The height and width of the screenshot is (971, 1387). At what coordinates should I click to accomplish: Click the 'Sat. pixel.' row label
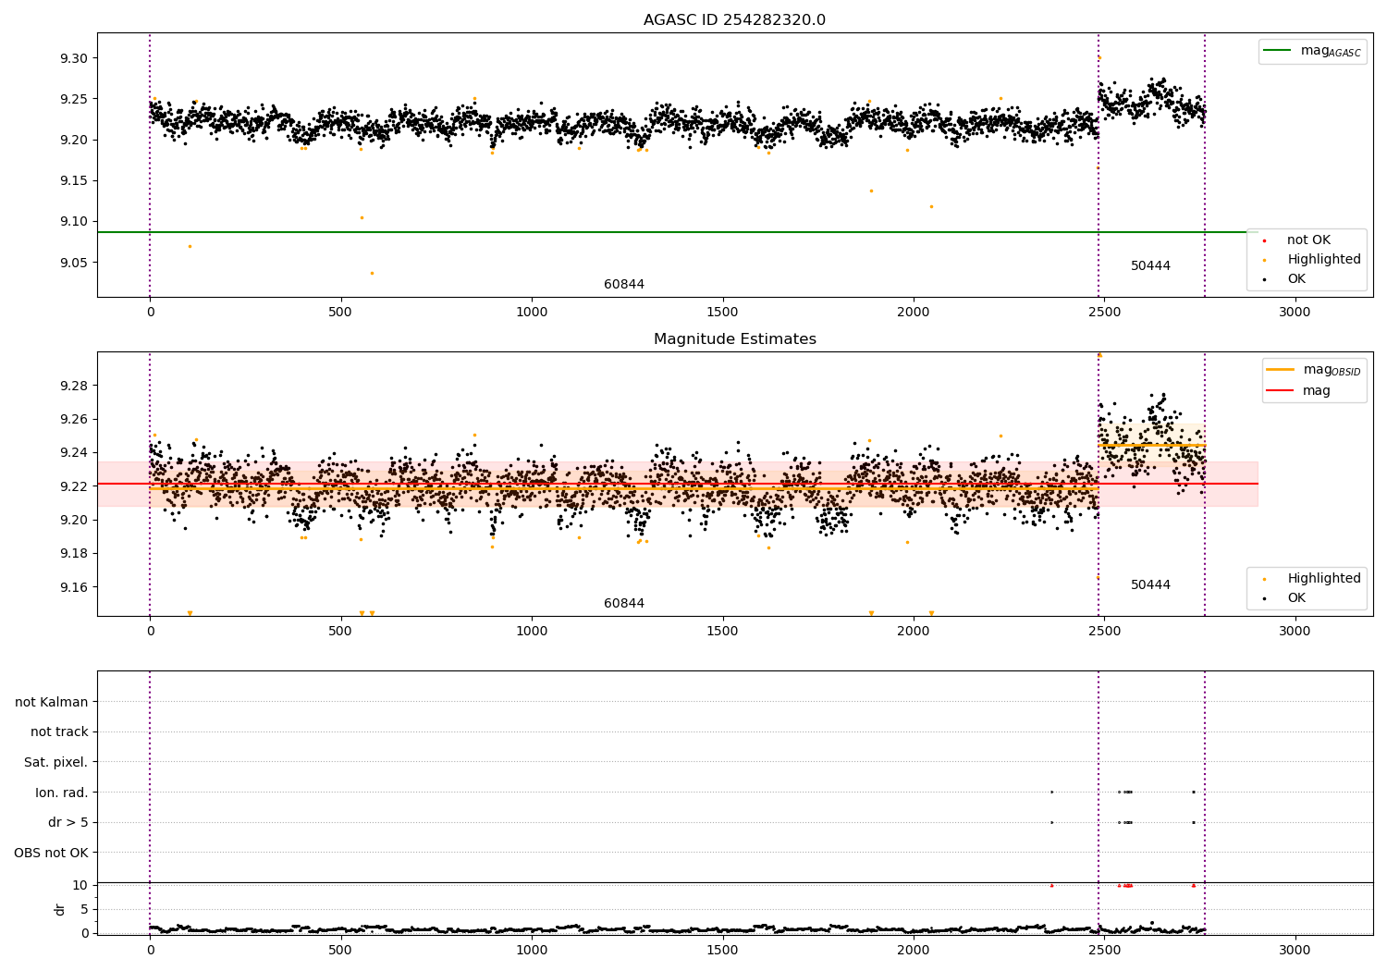click(x=56, y=763)
